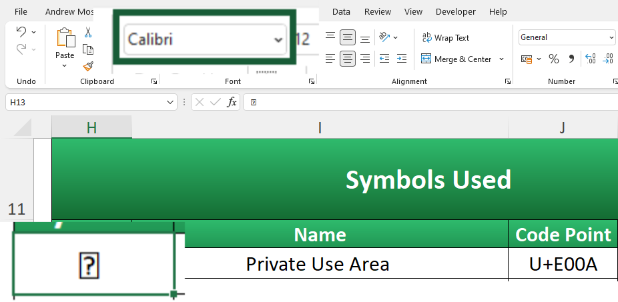The width and height of the screenshot is (618, 302).
Task: Click the Insert Function fx icon
Action: [232, 103]
